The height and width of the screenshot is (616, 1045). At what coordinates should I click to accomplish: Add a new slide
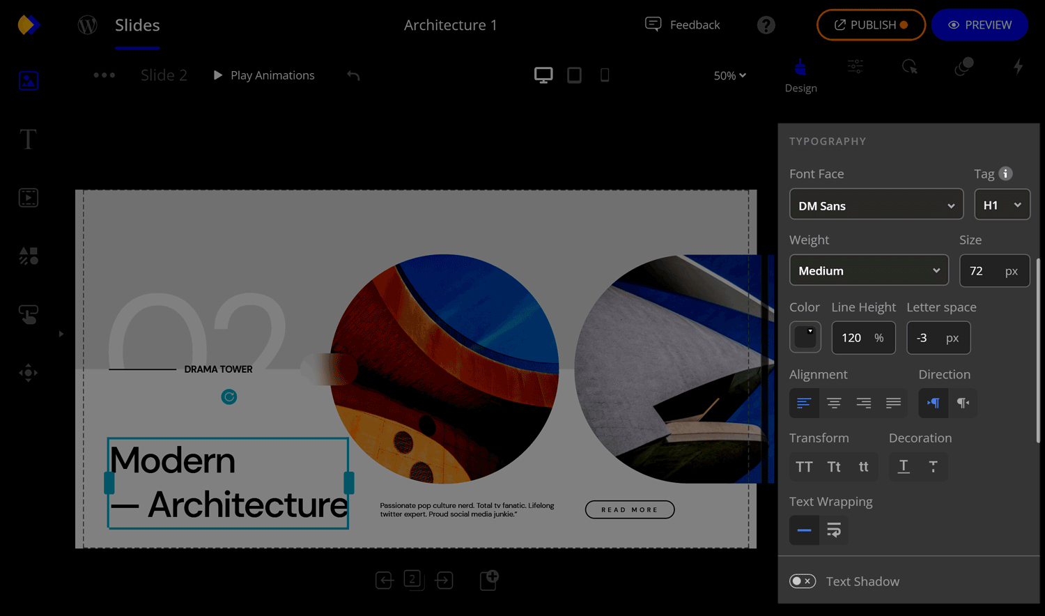click(x=489, y=580)
